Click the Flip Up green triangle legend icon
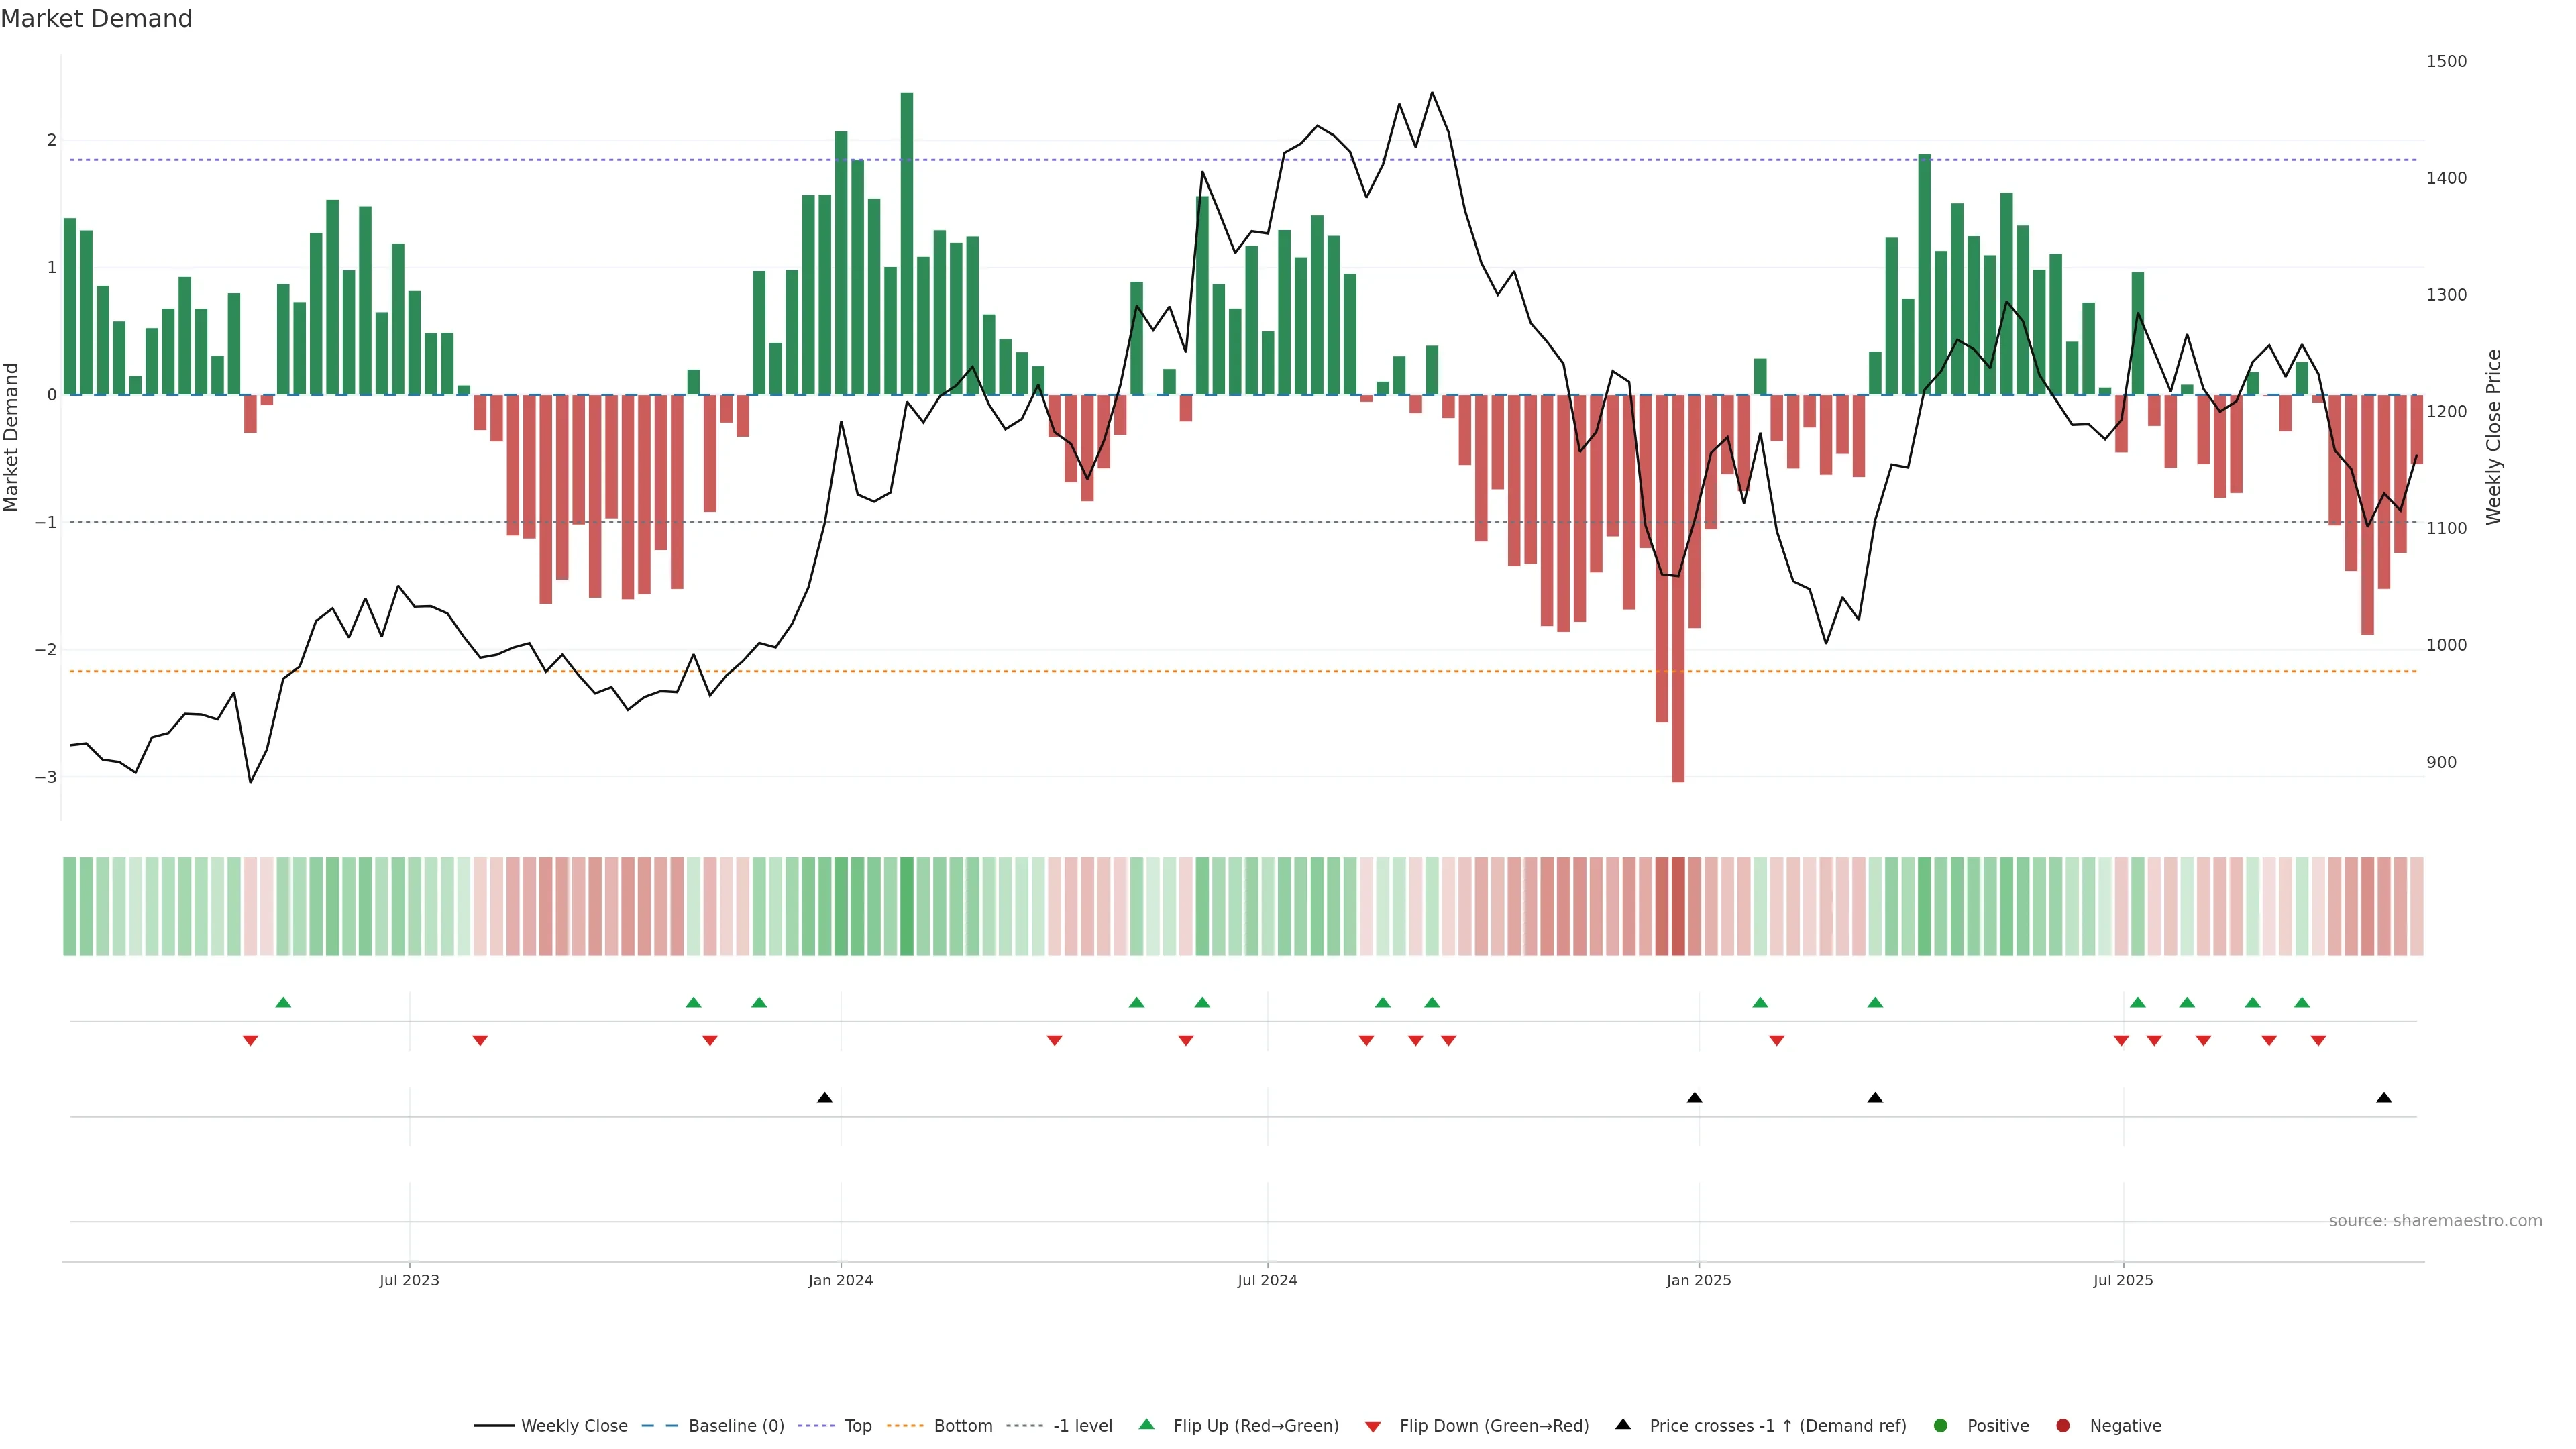 (1146, 1424)
